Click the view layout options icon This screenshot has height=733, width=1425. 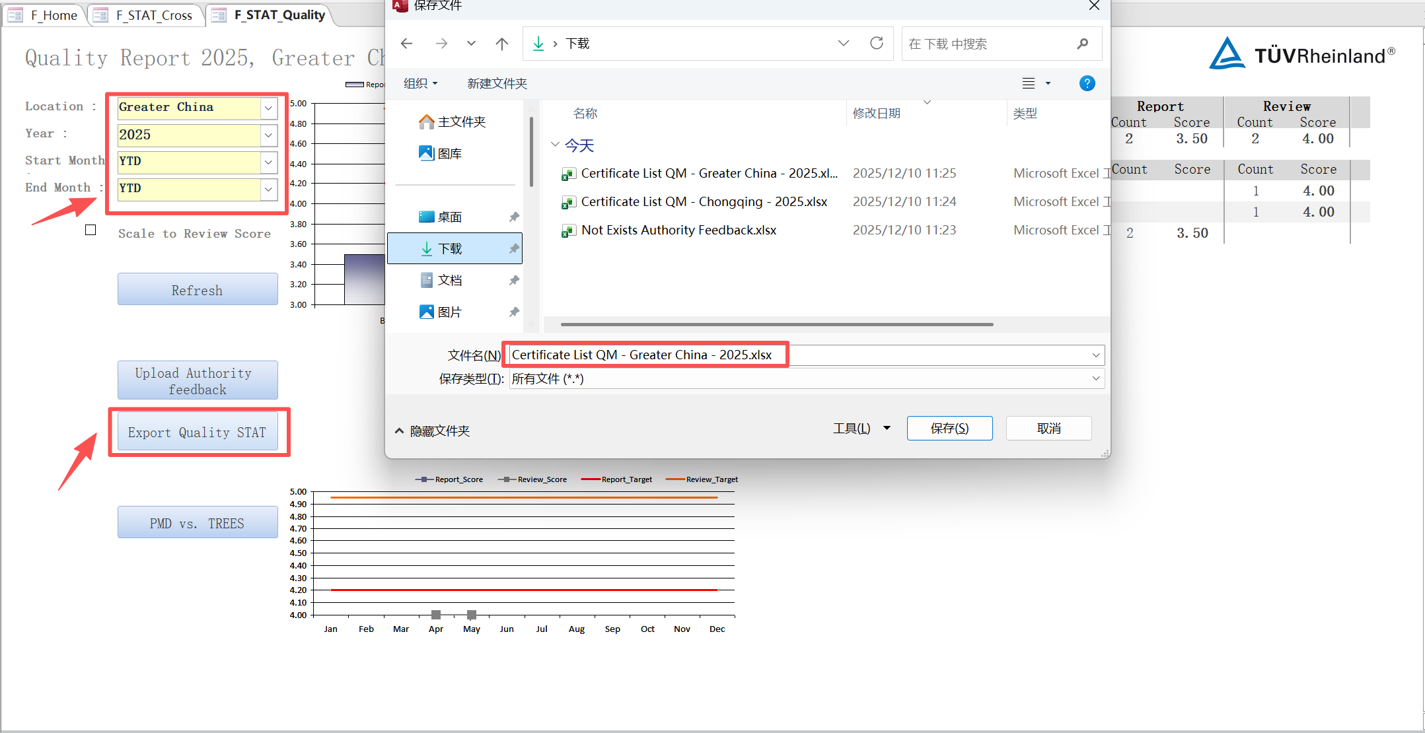(1029, 83)
